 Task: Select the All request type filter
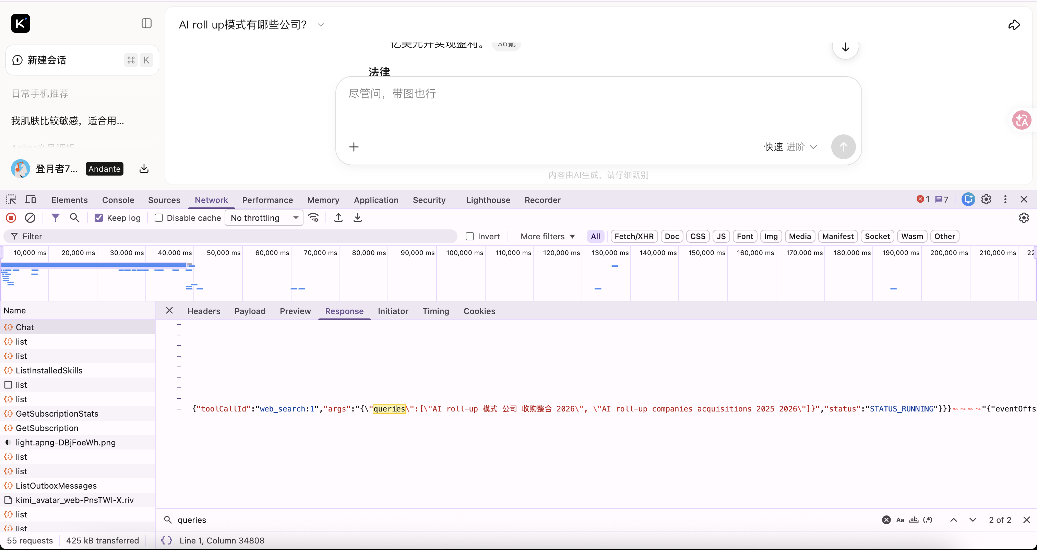click(595, 236)
